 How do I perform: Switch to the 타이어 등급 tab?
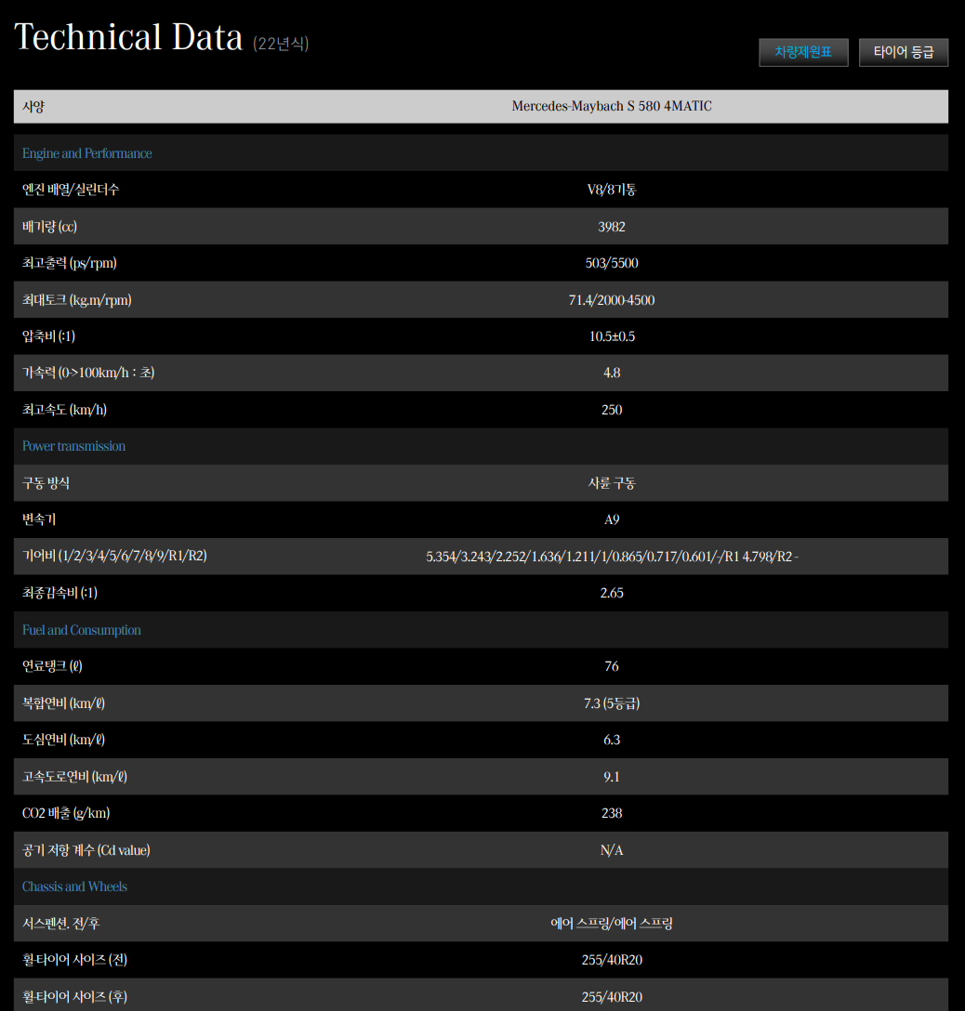click(x=903, y=52)
